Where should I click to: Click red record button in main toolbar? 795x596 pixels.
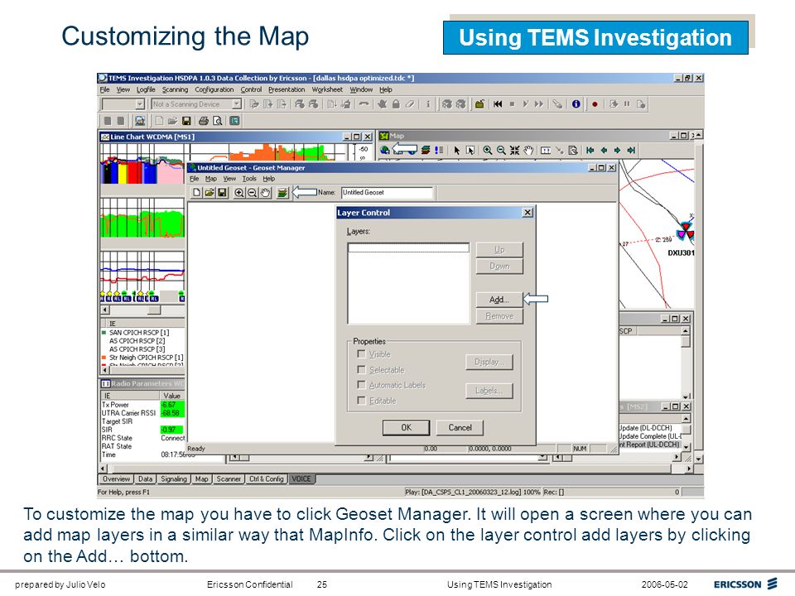tap(595, 104)
